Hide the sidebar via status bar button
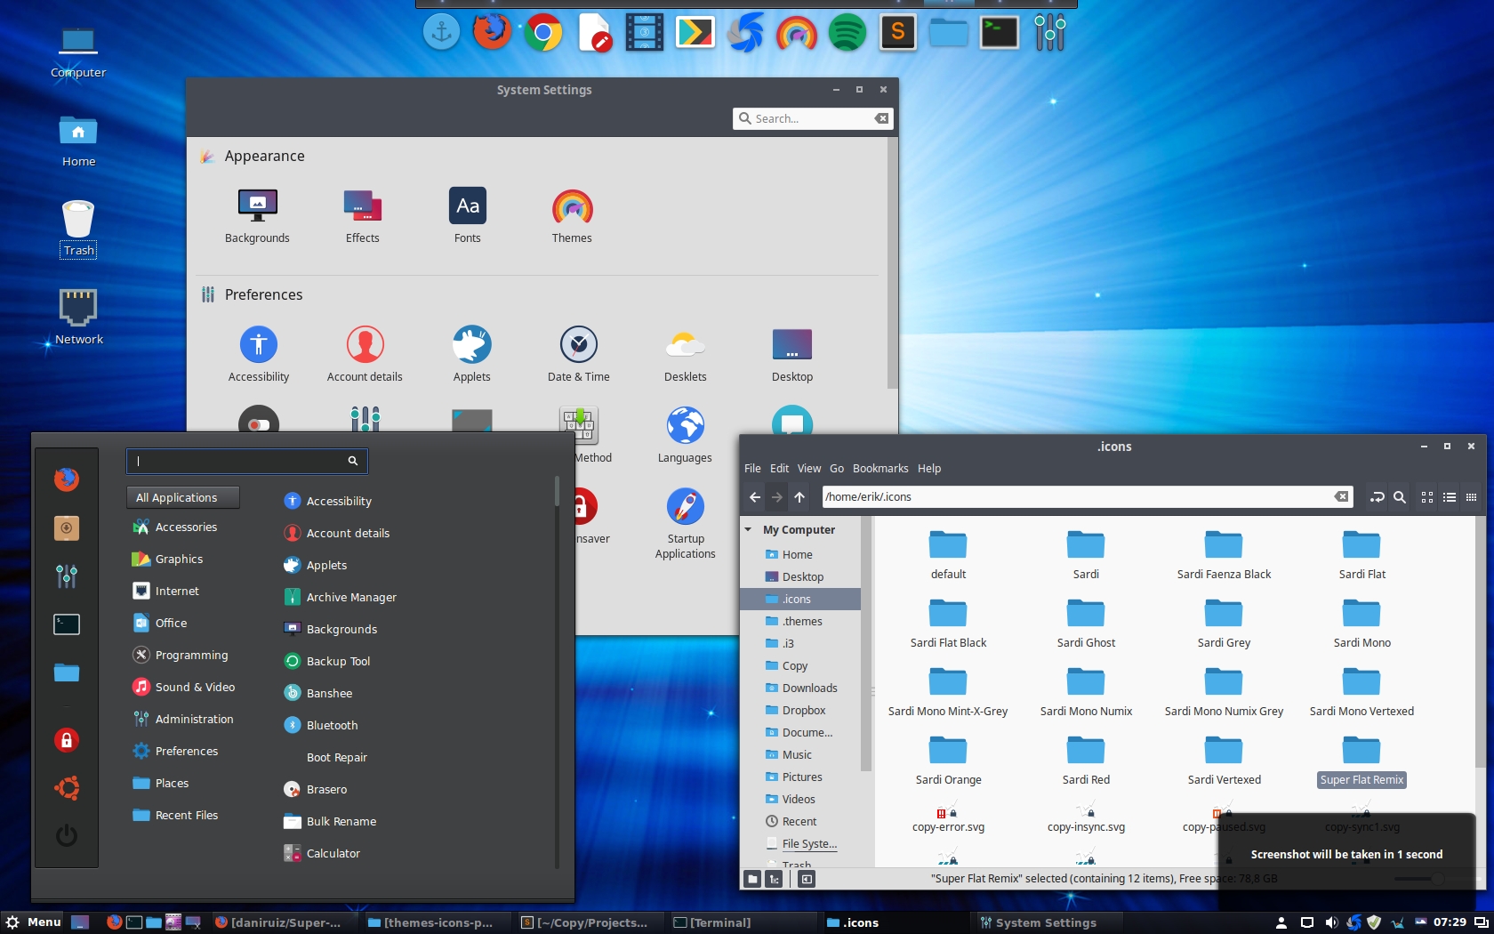The image size is (1494, 934). [x=807, y=879]
